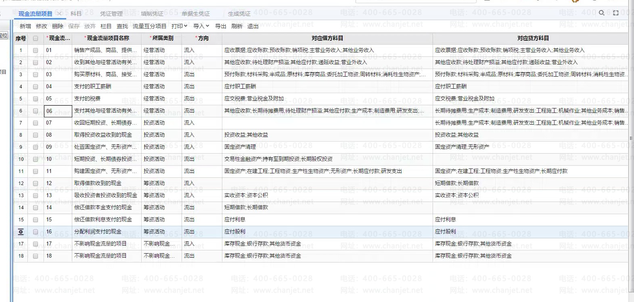634x302 pixels.
Task: Click debit cell 固定资产清理 in row 09
Action: (327, 147)
